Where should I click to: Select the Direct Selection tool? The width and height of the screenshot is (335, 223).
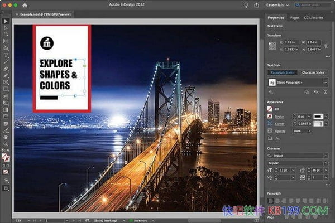[6, 27]
